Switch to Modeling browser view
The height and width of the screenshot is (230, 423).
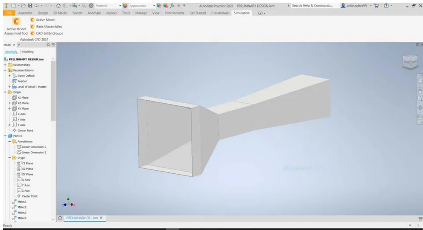click(28, 52)
